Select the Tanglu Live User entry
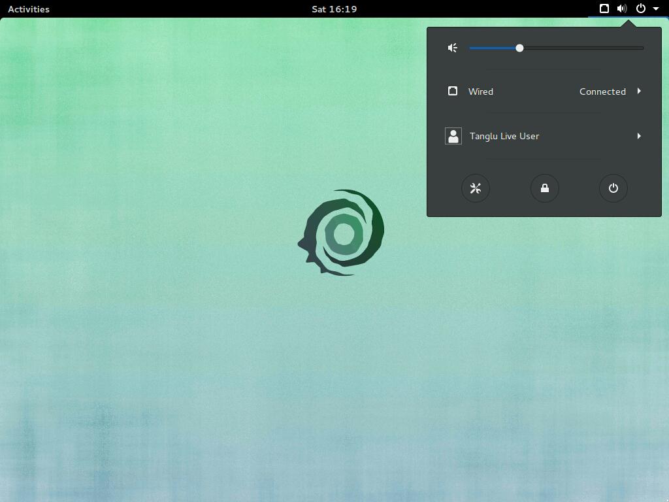Screen dimensions: 669x502 [x=544, y=136]
